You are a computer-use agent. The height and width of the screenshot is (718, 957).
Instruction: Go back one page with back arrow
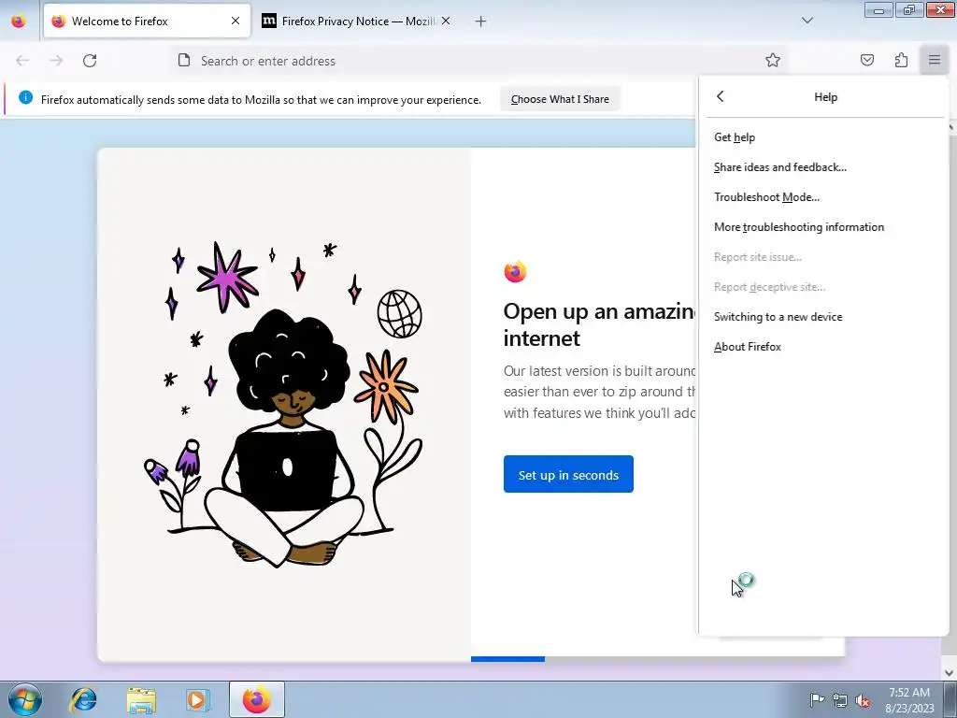[x=22, y=61]
